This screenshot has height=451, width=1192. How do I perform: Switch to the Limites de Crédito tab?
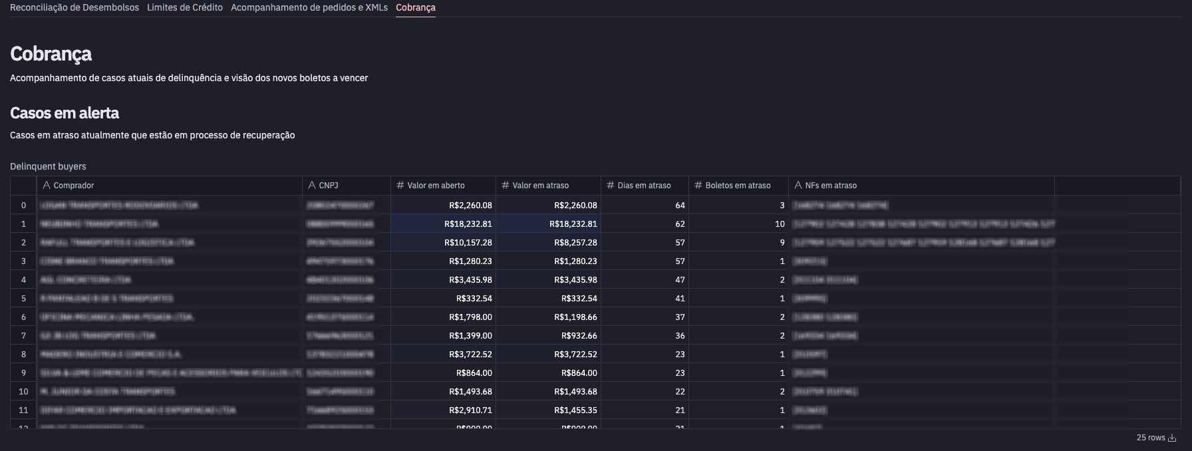click(x=185, y=7)
